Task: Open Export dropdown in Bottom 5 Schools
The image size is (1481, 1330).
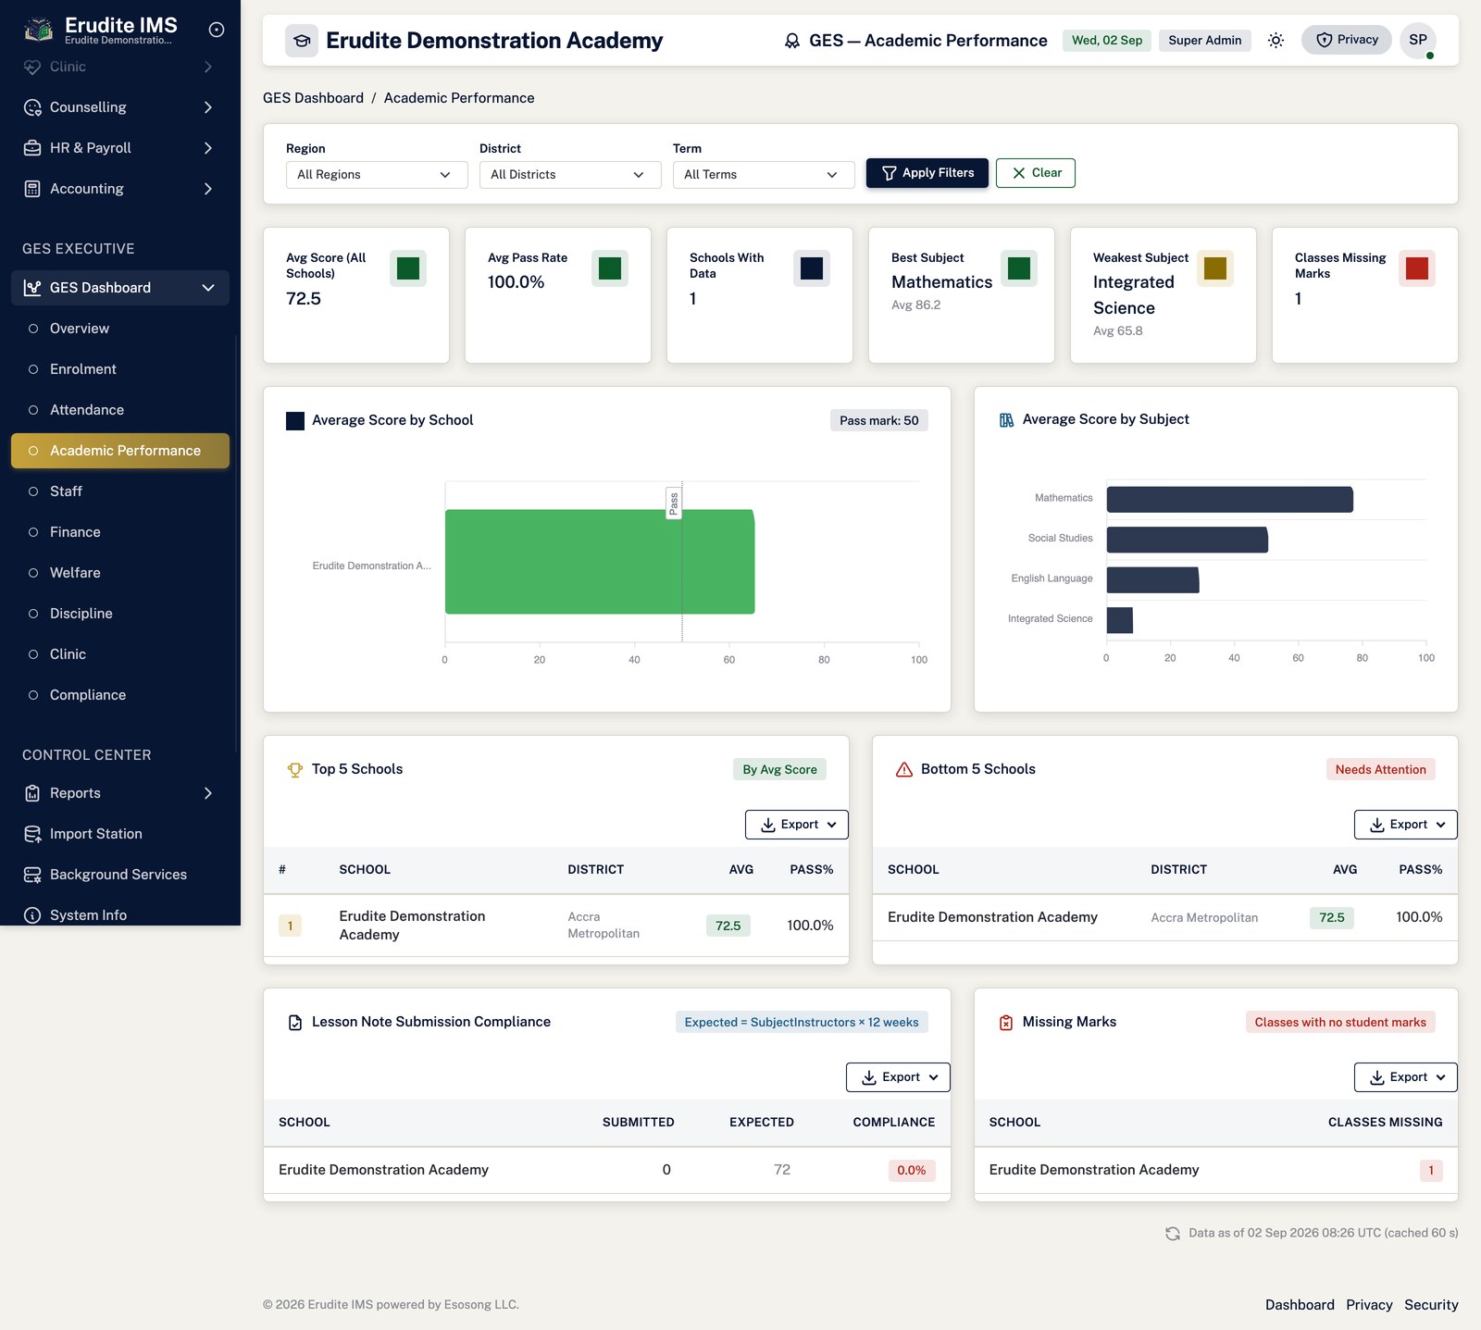Action: (x=1406, y=825)
